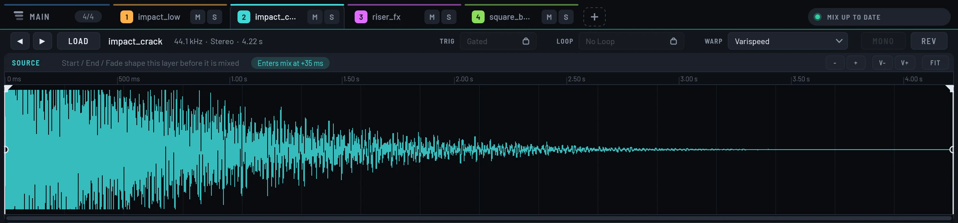This screenshot has width=958, height=223.
Task: Decrease vertical zoom with V- button
Action: pyautogui.click(x=882, y=63)
